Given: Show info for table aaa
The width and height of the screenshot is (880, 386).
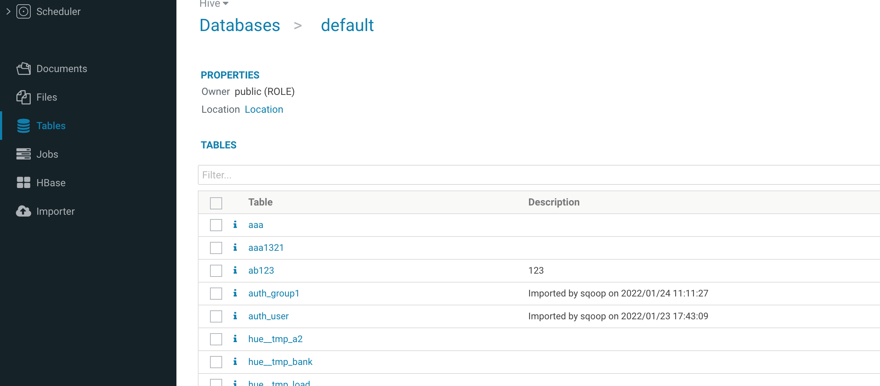Looking at the screenshot, I should [x=235, y=225].
